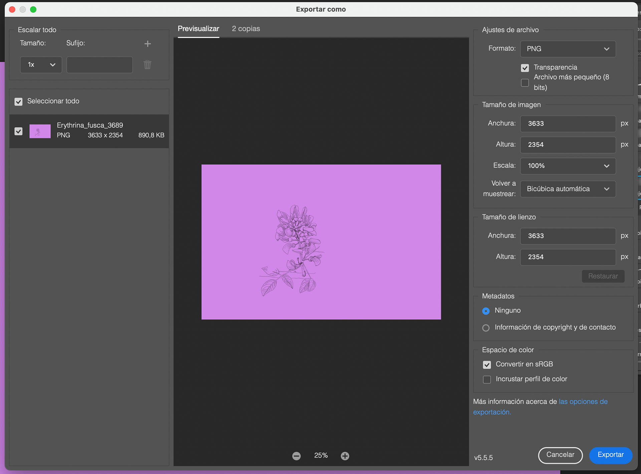The width and height of the screenshot is (641, 474).
Task: Select the Ninguno metadata option
Action: pos(486,311)
